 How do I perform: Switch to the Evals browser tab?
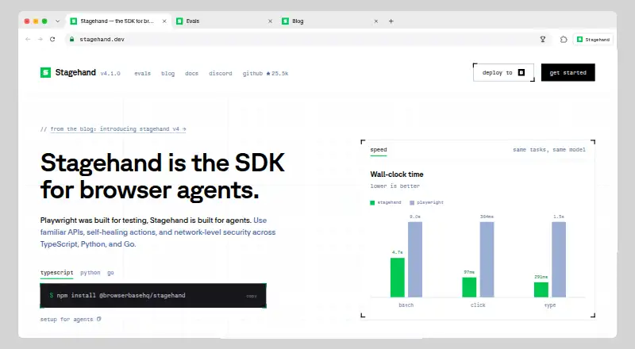click(x=225, y=21)
